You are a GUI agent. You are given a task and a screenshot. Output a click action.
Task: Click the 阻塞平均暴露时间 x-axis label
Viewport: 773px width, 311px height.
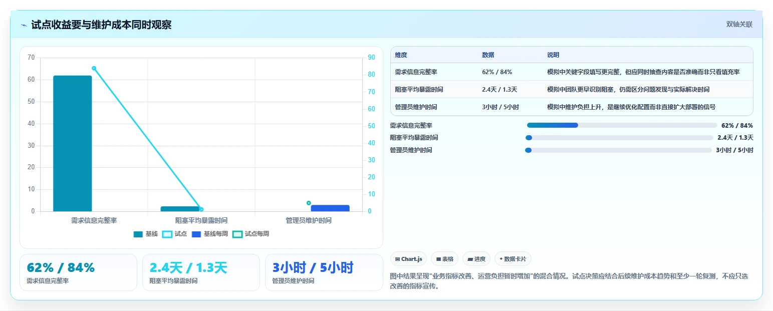(201, 220)
